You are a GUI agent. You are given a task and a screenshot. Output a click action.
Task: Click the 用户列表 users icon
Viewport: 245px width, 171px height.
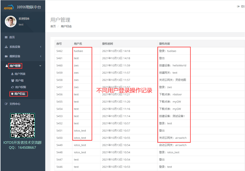coord(12,73)
